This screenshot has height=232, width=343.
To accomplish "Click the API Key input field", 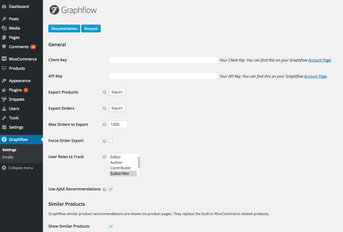I will tap(163, 76).
